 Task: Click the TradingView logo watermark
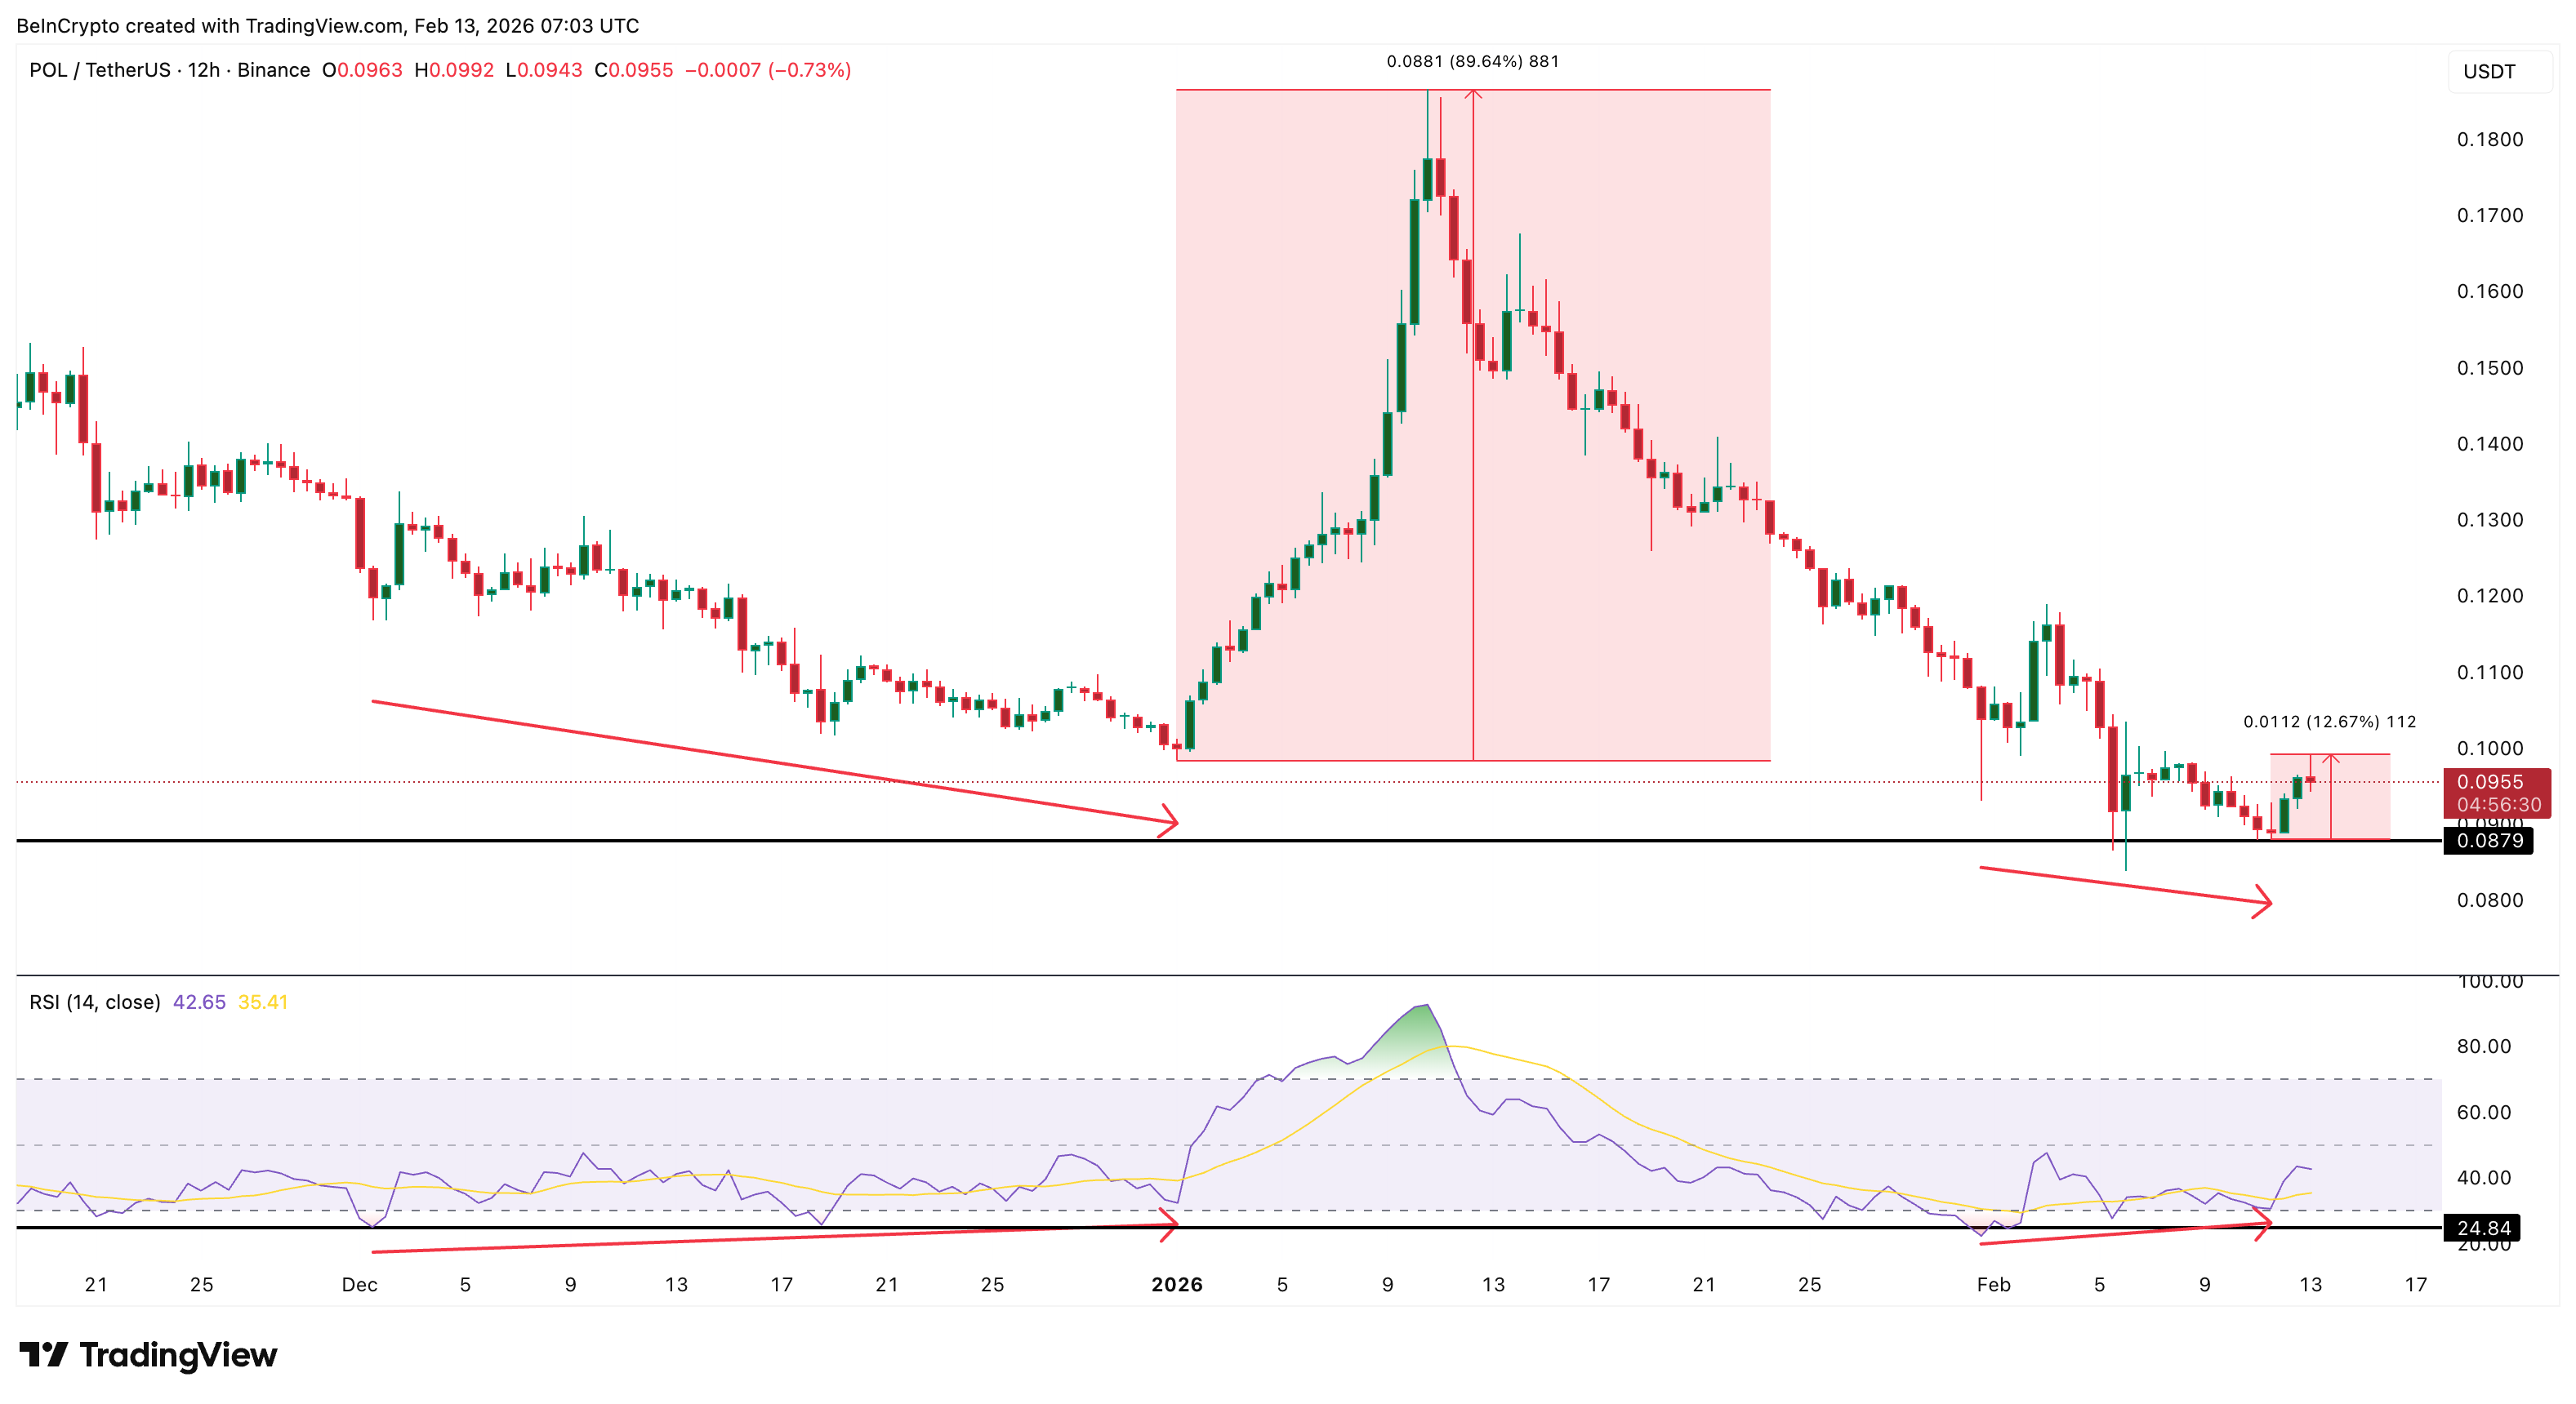point(150,1356)
